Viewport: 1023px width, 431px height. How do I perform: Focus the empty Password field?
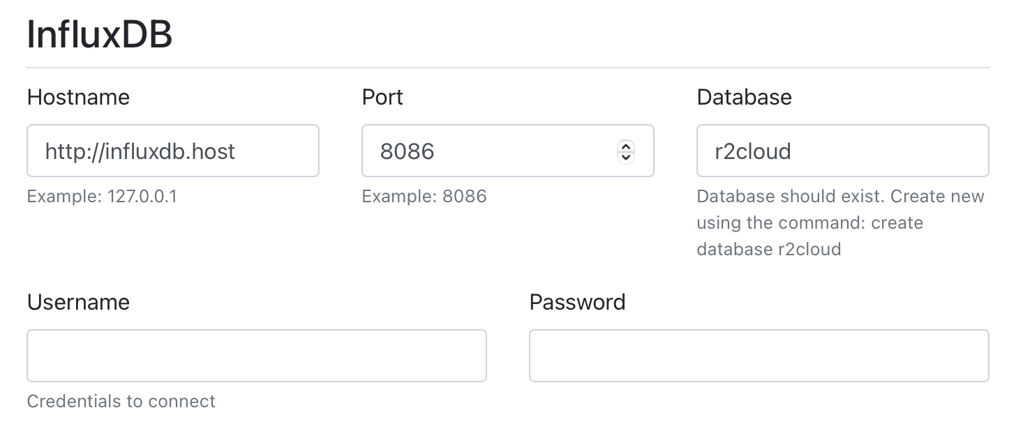759,356
